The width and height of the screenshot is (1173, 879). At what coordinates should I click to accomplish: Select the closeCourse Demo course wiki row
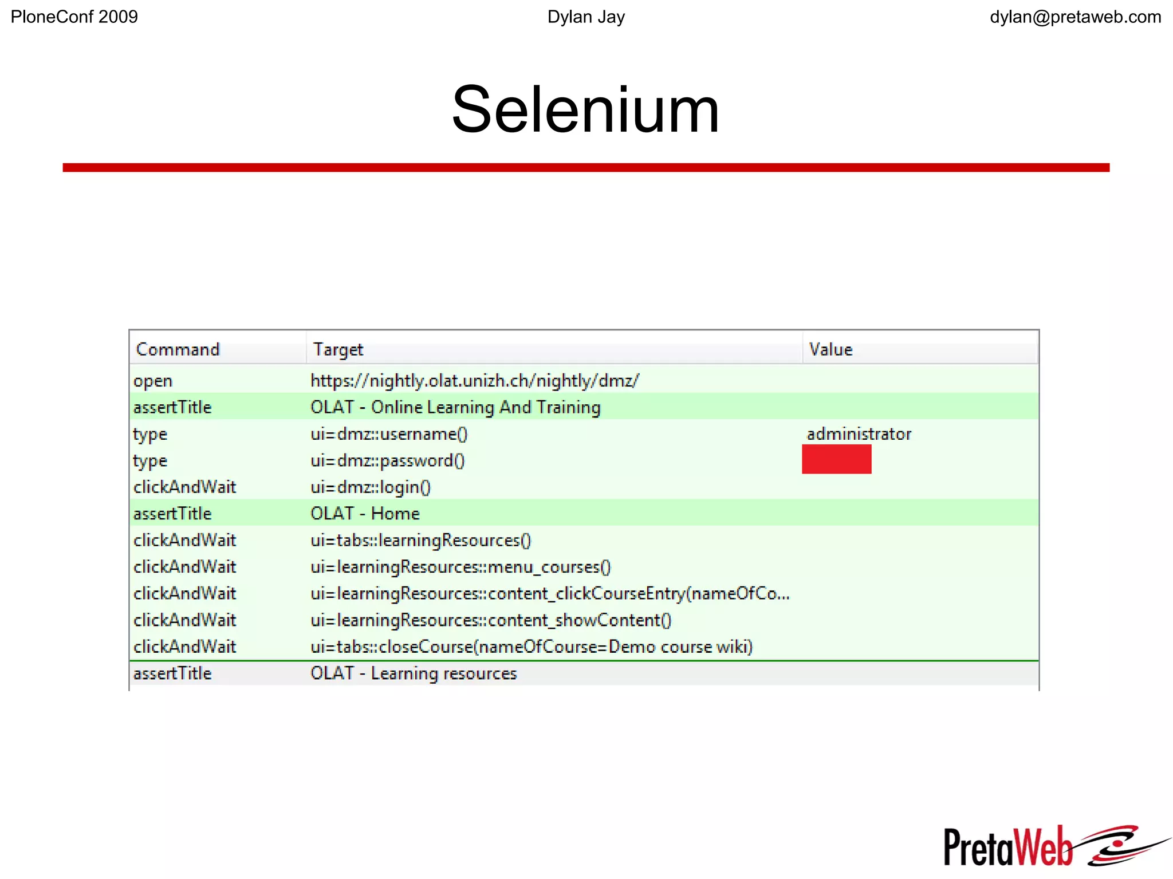pos(531,647)
